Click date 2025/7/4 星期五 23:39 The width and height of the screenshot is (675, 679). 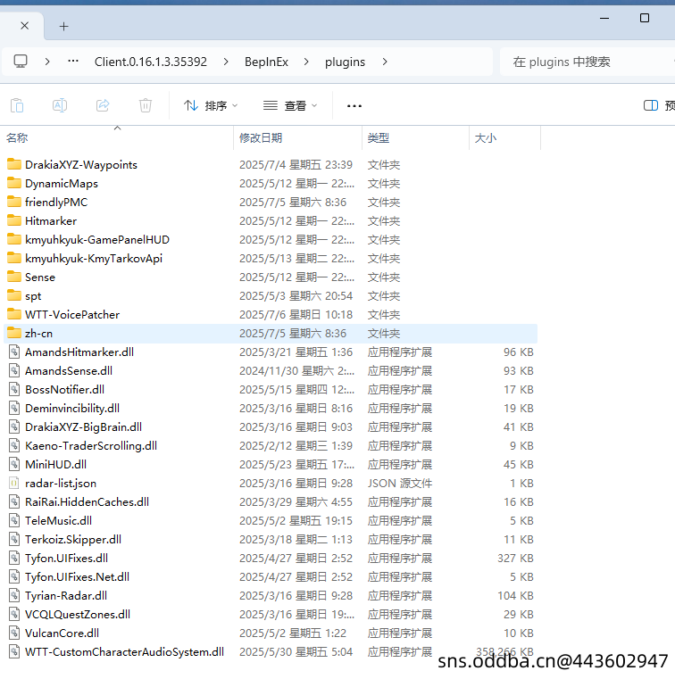296,164
